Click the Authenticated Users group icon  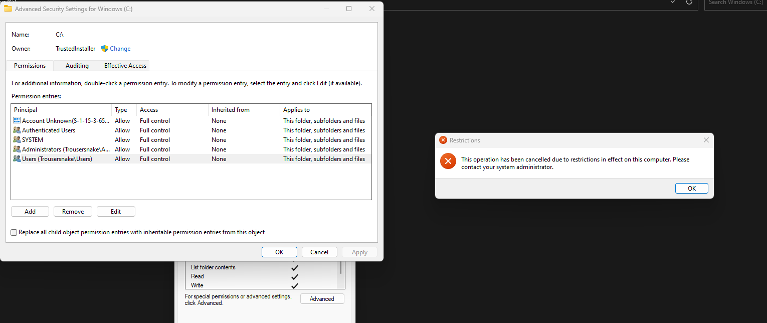tap(17, 130)
